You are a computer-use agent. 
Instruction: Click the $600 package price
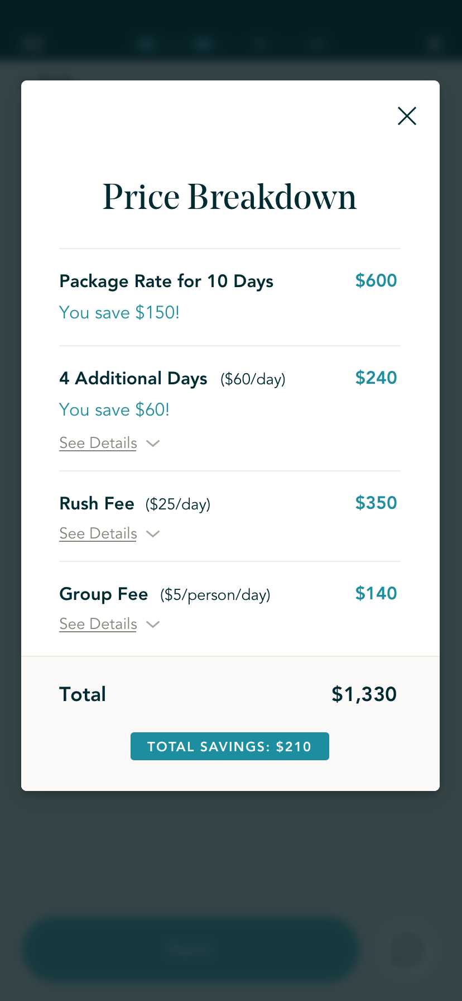pos(376,280)
